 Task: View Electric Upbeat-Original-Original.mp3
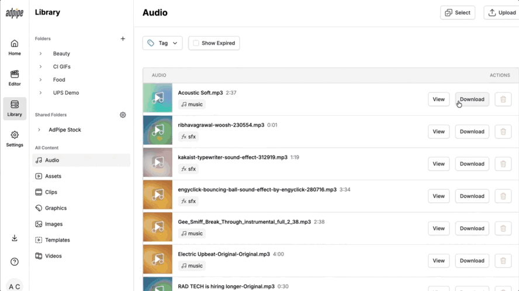click(x=438, y=261)
